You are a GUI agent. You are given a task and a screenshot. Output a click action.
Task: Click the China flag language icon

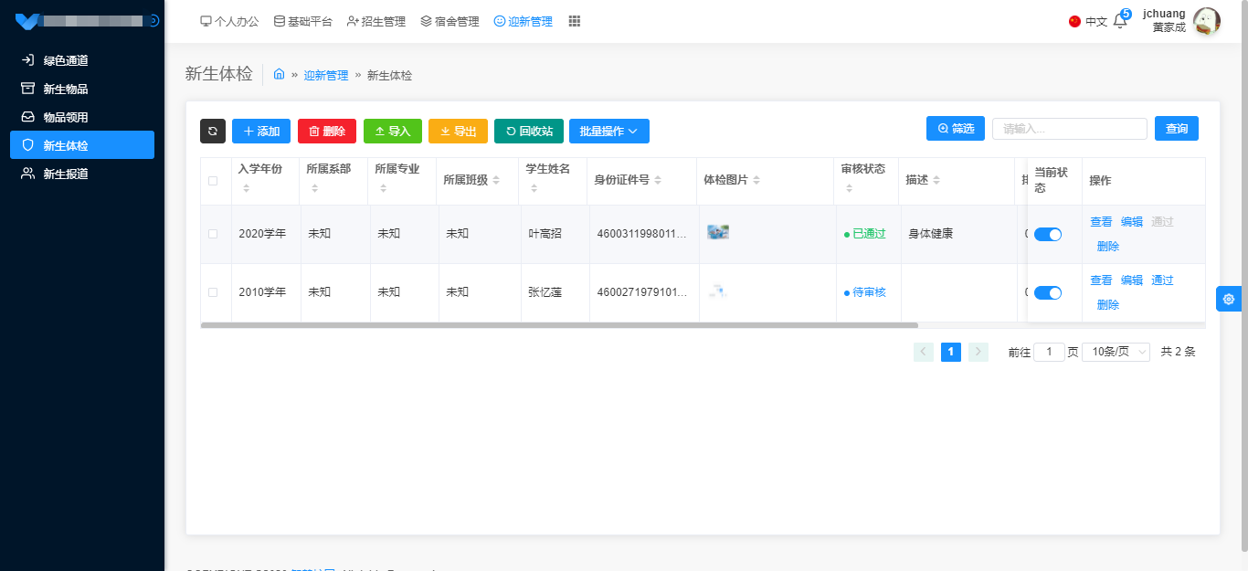tap(1074, 21)
